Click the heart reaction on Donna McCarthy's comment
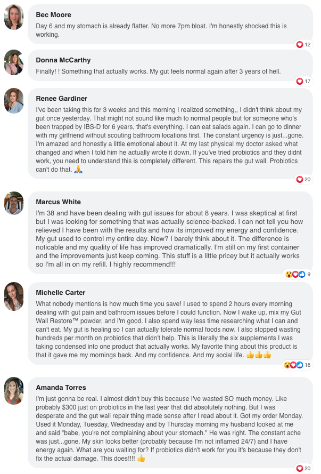 click(x=300, y=81)
